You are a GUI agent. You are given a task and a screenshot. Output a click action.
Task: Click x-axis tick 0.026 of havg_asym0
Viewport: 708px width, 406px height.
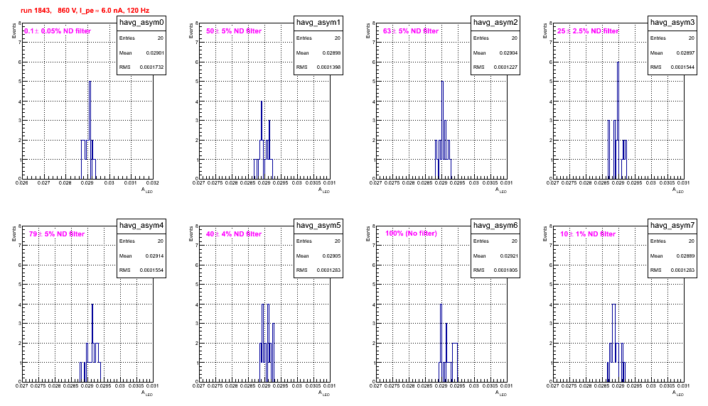coord(21,183)
